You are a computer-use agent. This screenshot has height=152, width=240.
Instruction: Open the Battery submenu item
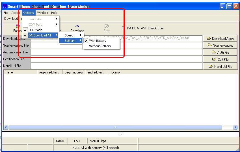(x=71, y=41)
